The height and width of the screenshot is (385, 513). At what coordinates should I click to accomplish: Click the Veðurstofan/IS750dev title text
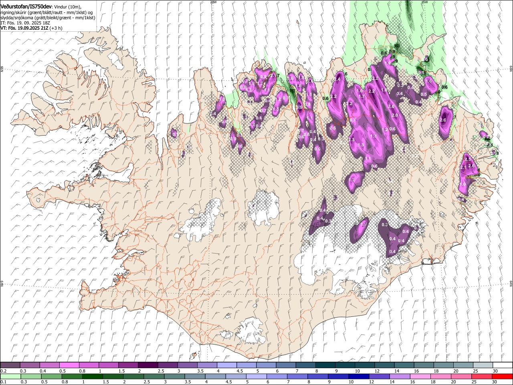[26, 7]
